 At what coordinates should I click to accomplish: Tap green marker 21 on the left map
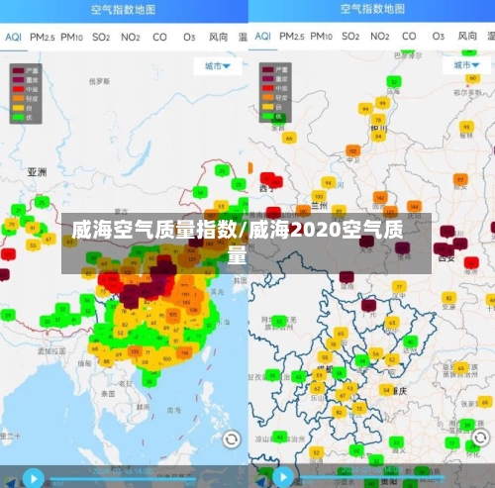(x=18, y=211)
